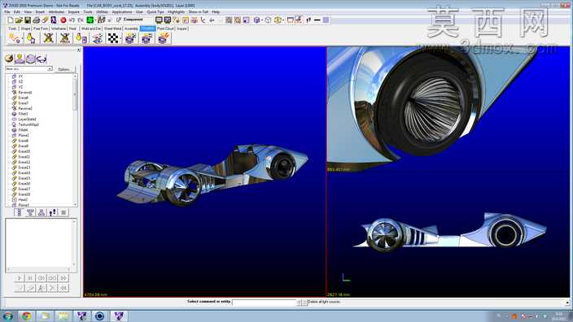The width and height of the screenshot is (573, 322).
Task: Click the footsteps icon below history tree
Action: pos(53,212)
